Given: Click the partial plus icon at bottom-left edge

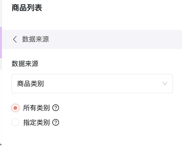Looking at the screenshot, I should (1, 145).
